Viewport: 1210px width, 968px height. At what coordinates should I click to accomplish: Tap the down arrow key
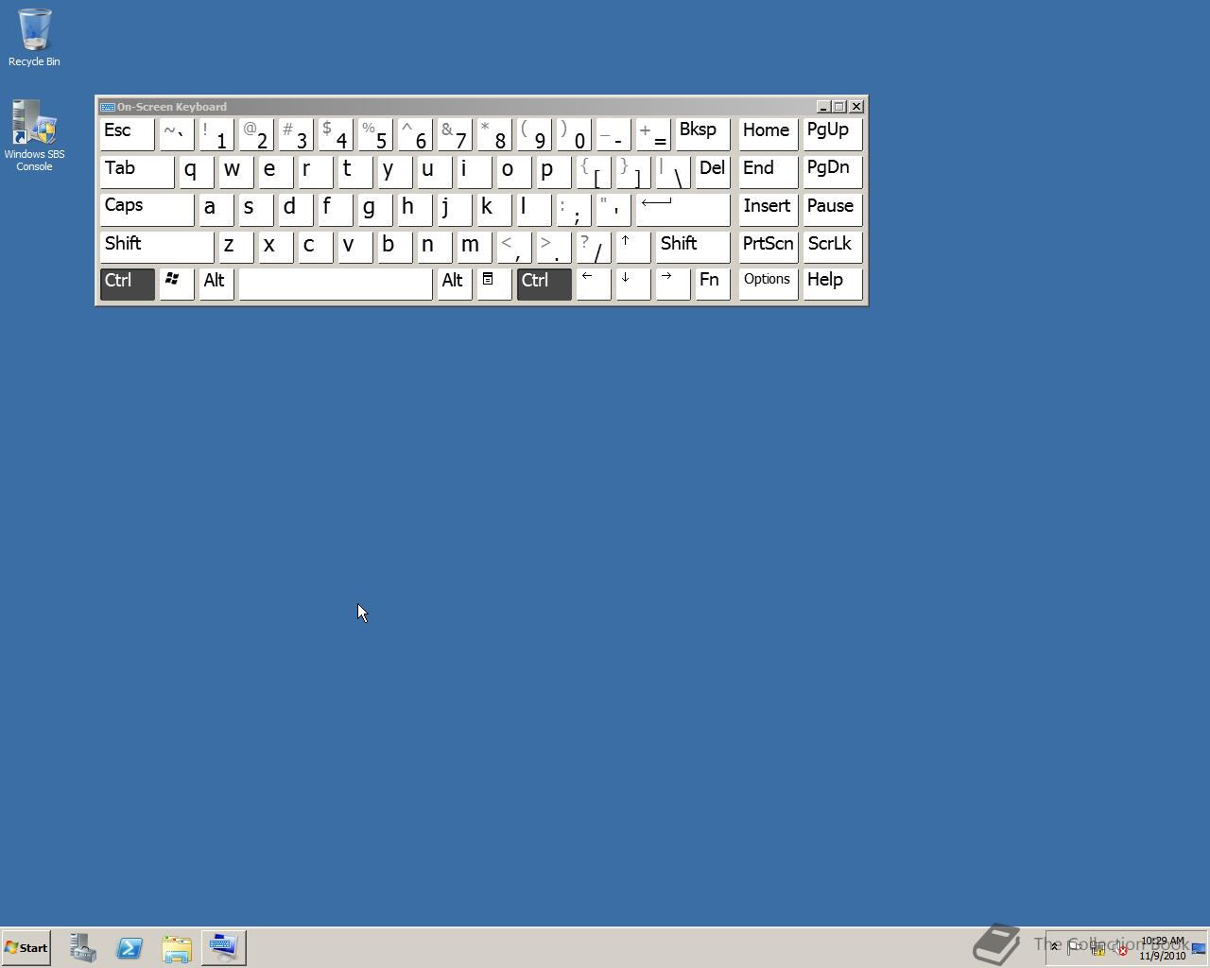tap(632, 283)
